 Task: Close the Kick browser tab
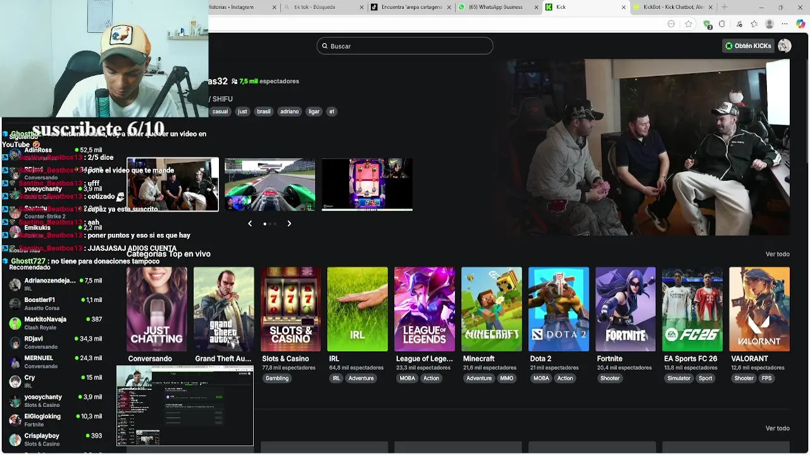pyautogui.click(x=623, y=7)
